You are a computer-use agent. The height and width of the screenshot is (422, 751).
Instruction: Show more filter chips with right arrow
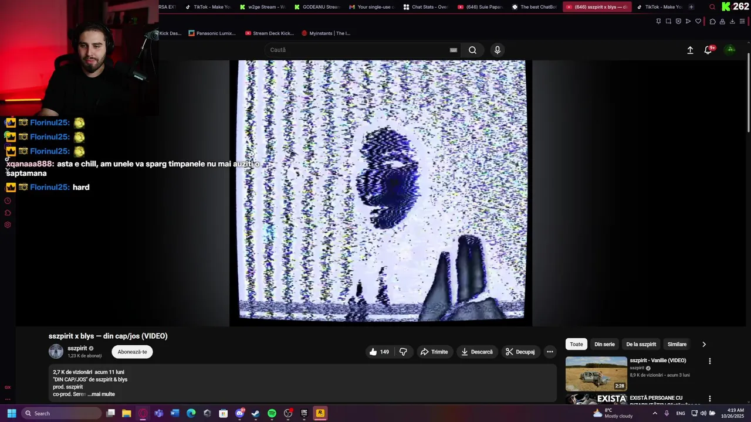pos(704,344)
